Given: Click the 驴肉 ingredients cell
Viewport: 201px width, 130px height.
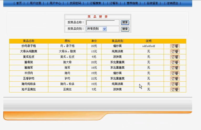Looking at the screenshot, I should pos(68,79).
